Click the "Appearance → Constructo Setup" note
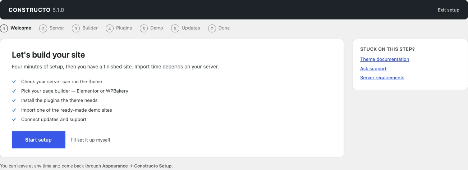 (x=137, y=166)
